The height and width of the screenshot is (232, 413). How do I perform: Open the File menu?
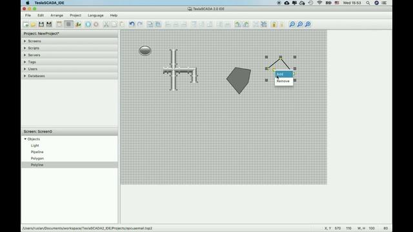[28, 15]
